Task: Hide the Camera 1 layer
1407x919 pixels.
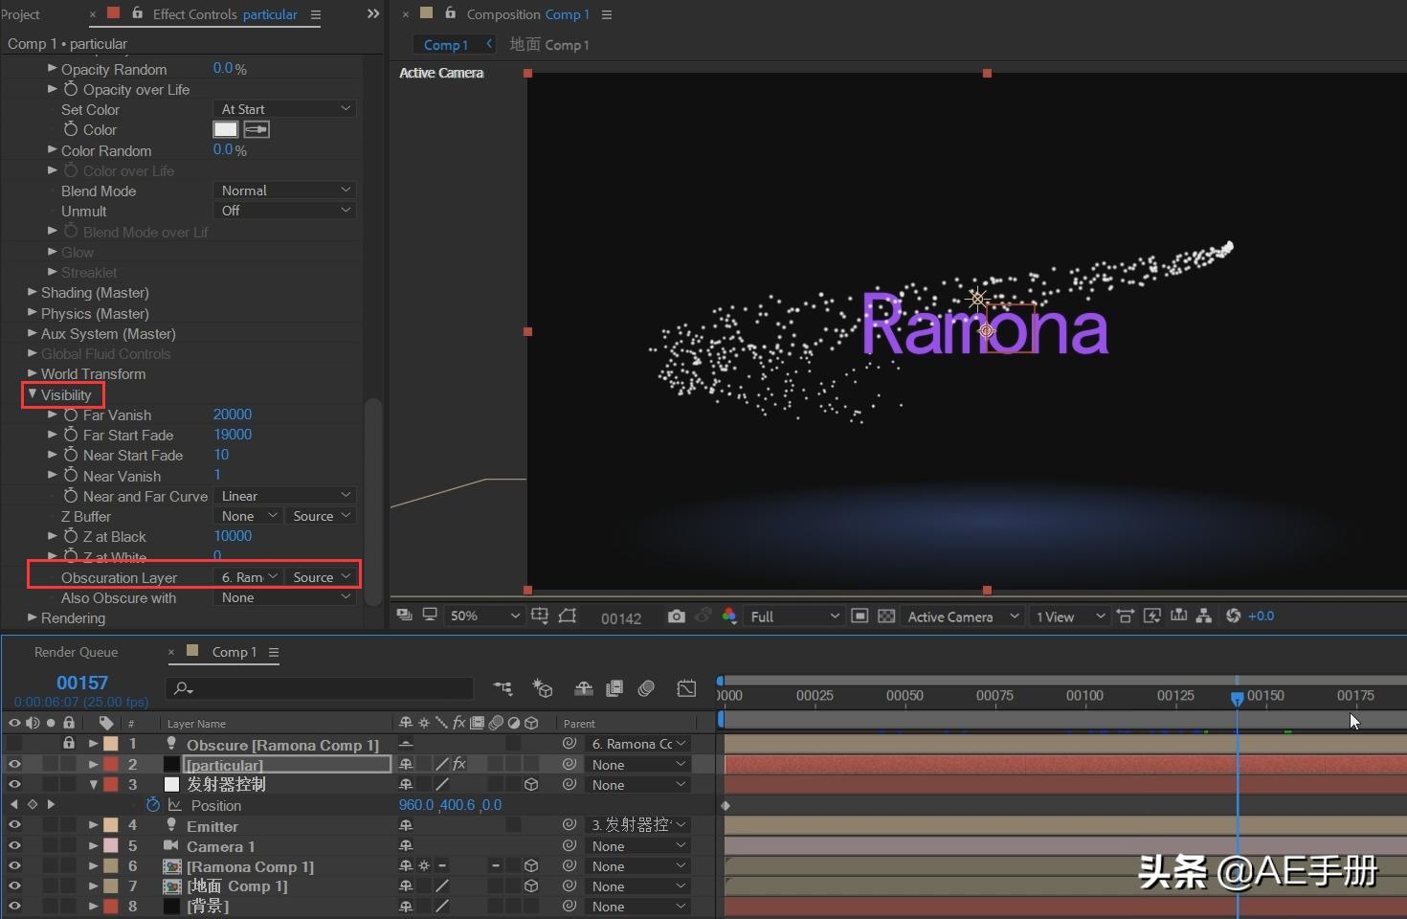Action: coord(14,846)
